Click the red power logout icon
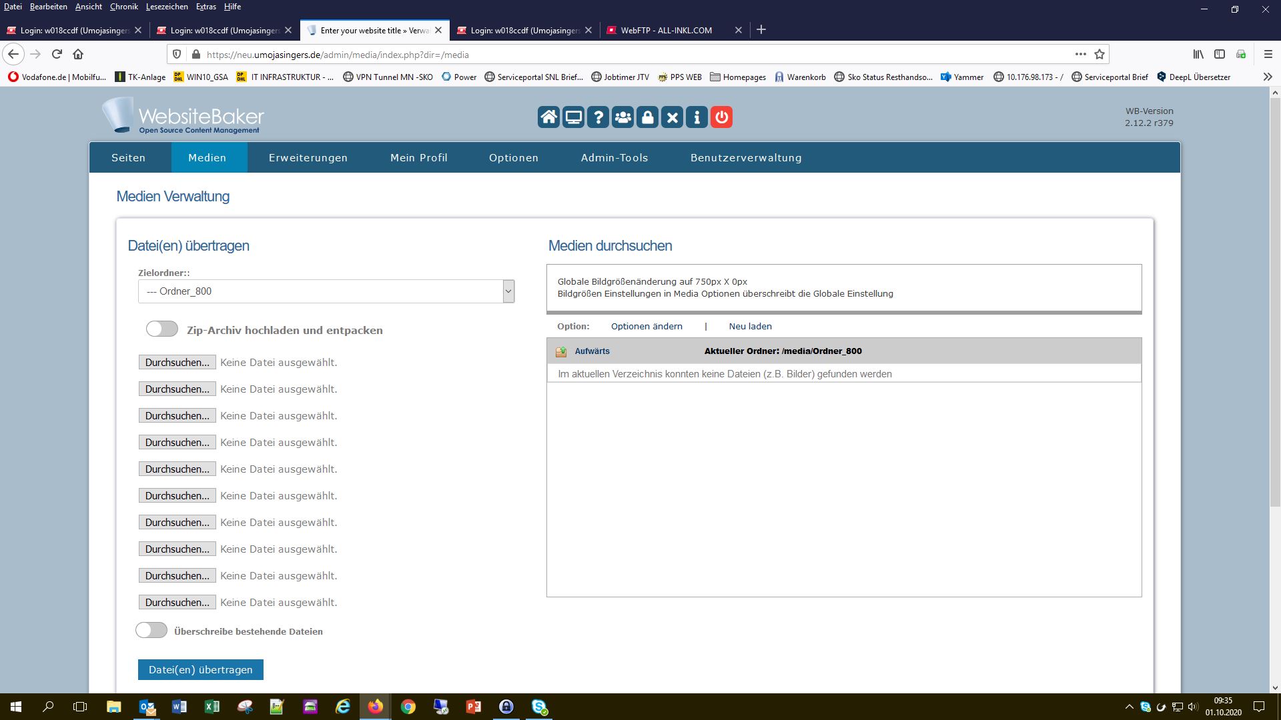 coord(722,117)
